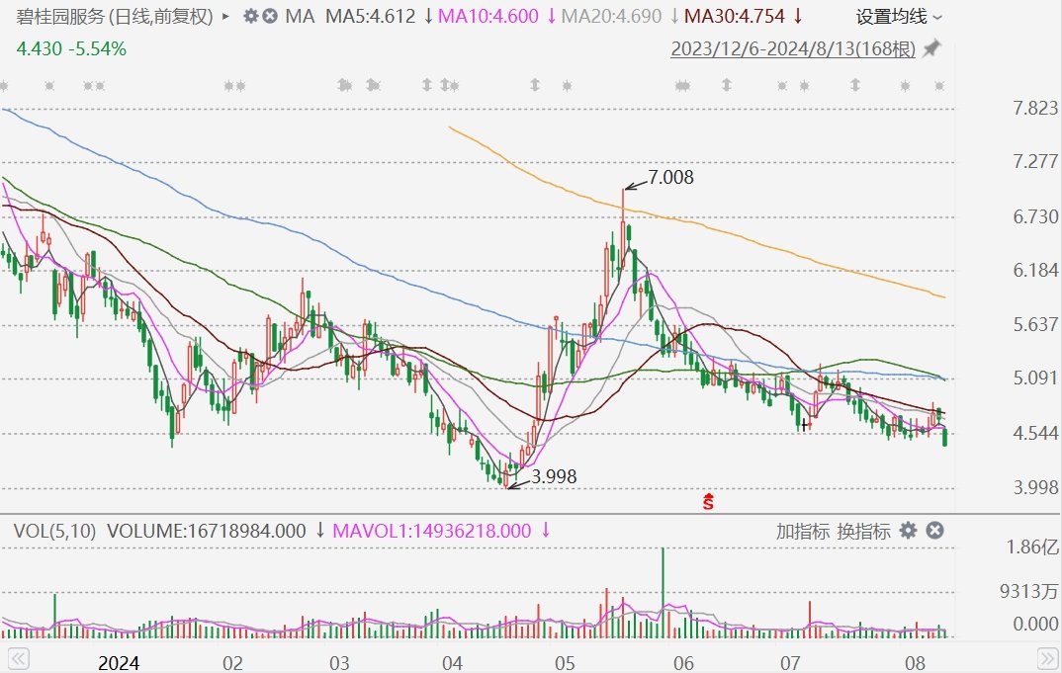Open the 设置均线 dropdown
The image size is (1062, 673).
(899, 16)
